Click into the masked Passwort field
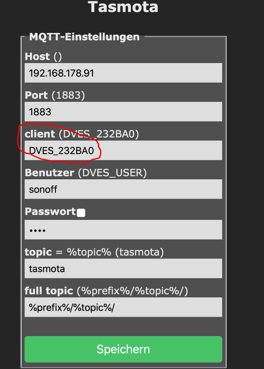 pyautogui.click(x=123, y=229)
